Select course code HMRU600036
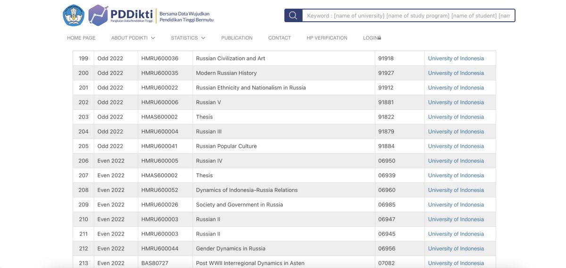566x268 pixels. 160,59
